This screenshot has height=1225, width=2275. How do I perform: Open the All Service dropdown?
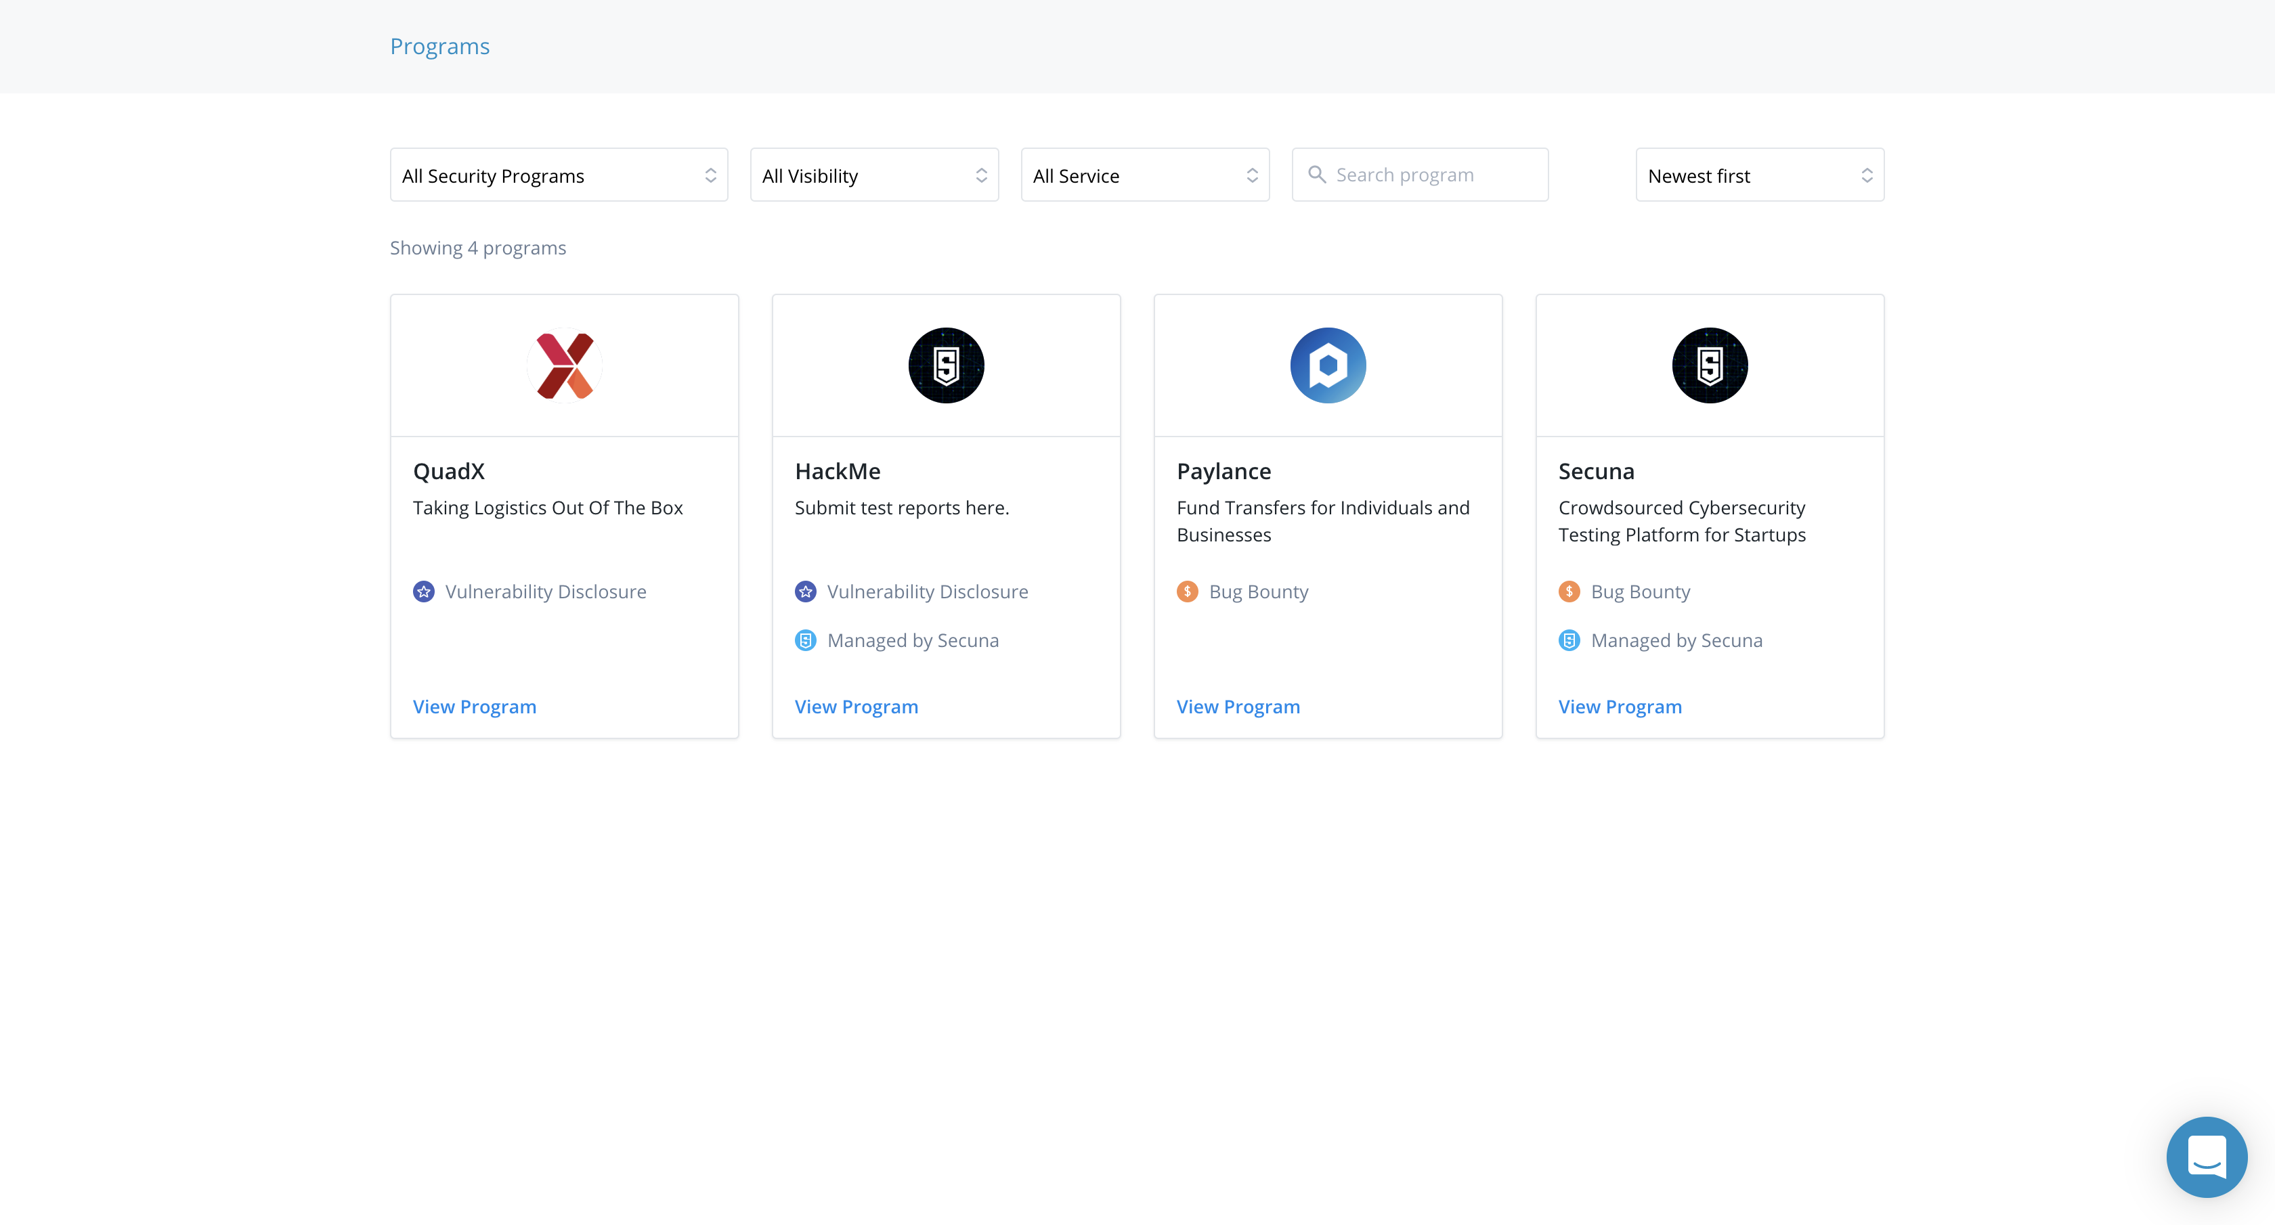(x=1144, y=176)
